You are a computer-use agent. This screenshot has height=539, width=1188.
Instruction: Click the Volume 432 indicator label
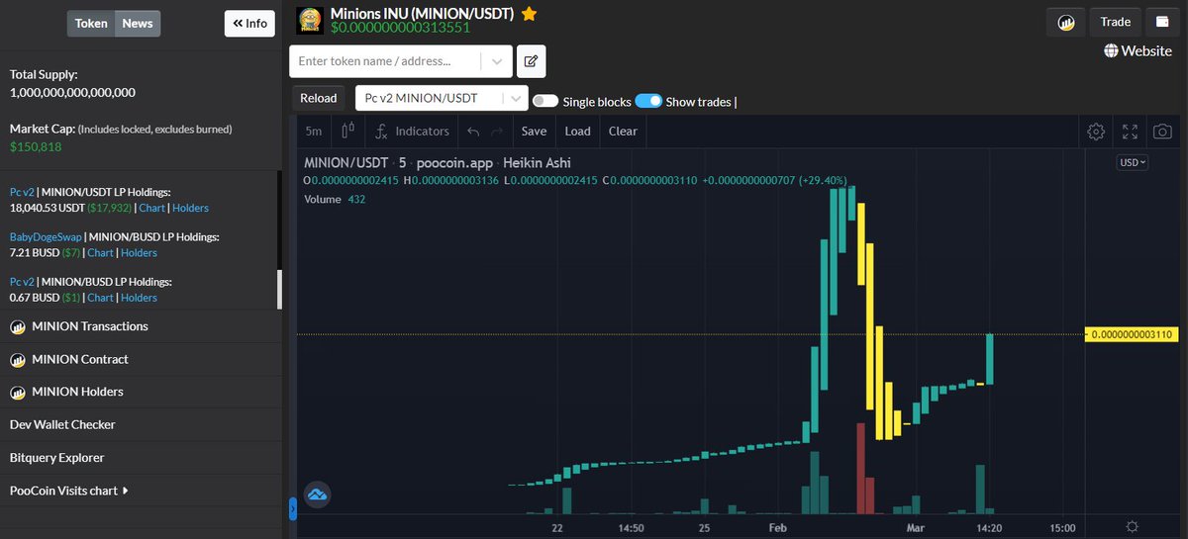click(x=335, y=200)
